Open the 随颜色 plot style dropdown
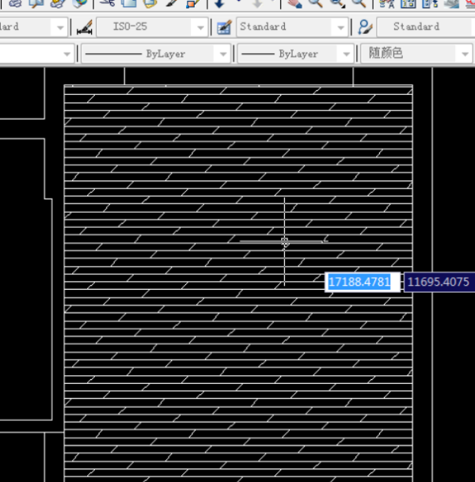475x482 pixels. pos(464,55)
